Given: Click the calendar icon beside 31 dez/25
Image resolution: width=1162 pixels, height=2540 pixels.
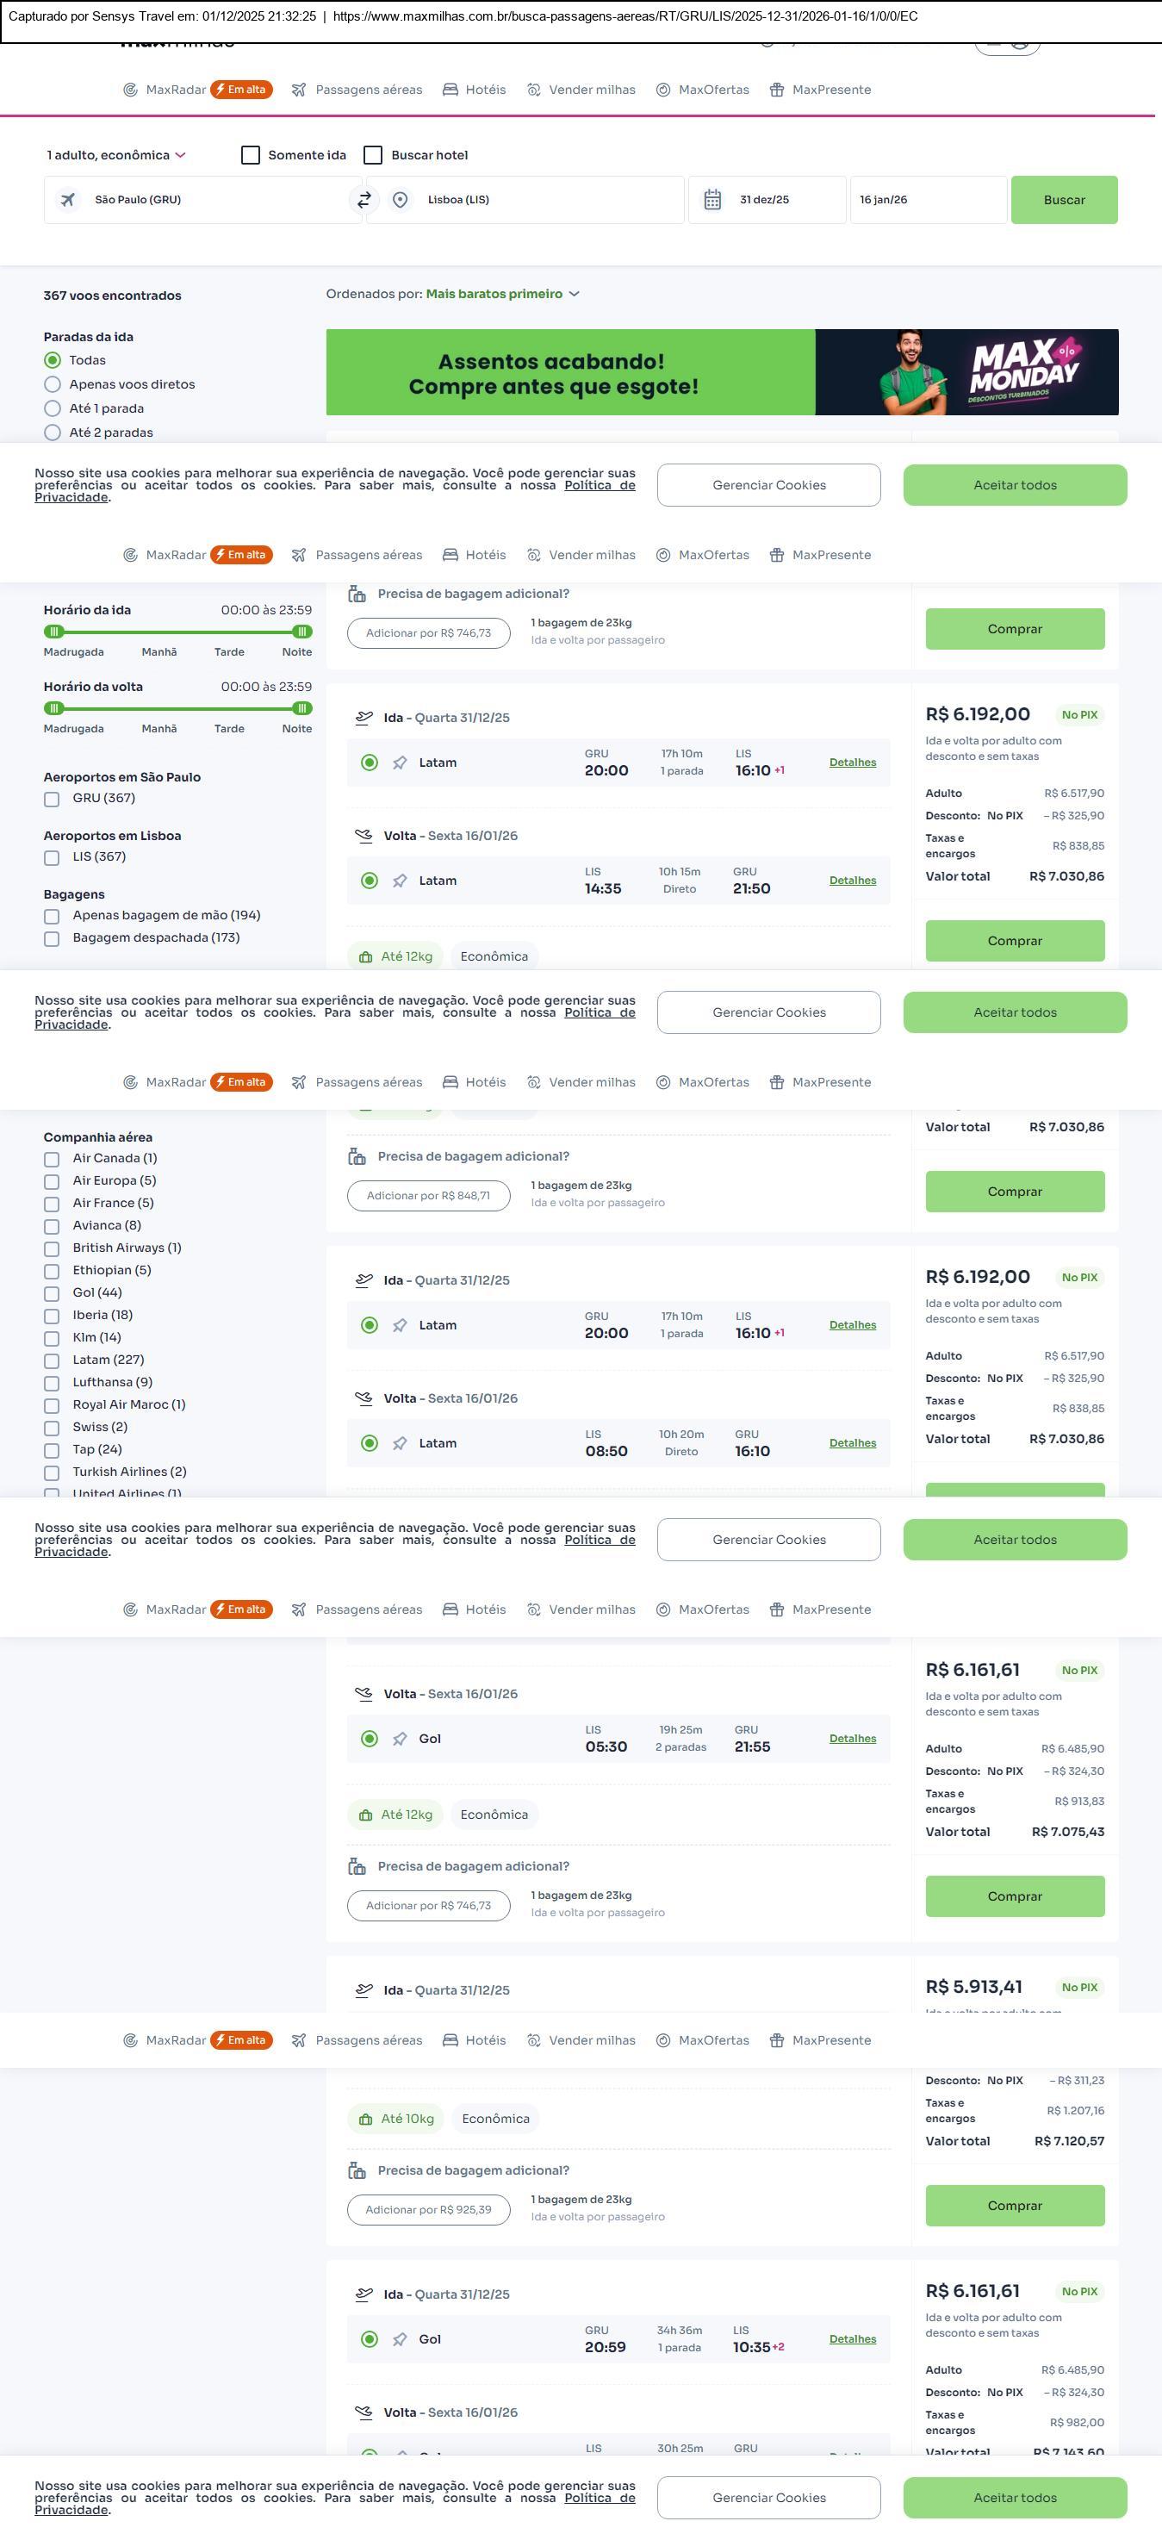Looking at the screenshot, I should click(712, 200).
